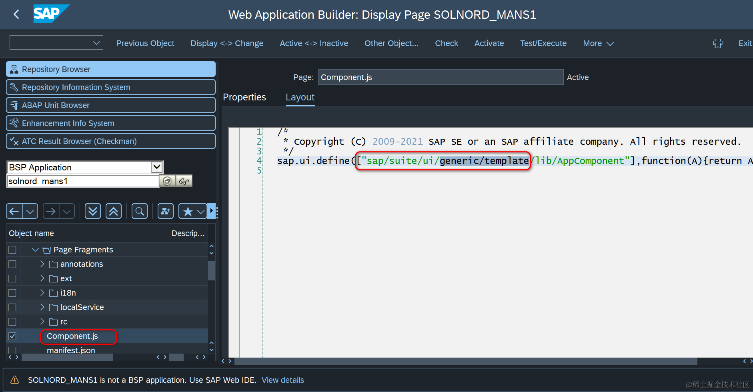This screenshot has height=392, width=753.
Task: Check the manifest.json row checkbox
Action: [x=12, y=350]
